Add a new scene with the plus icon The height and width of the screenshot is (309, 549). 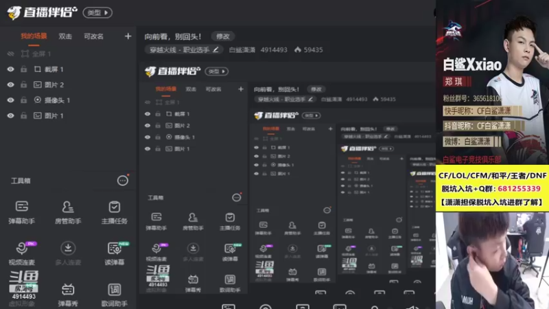pyautogui.click(x=128, y=36)
